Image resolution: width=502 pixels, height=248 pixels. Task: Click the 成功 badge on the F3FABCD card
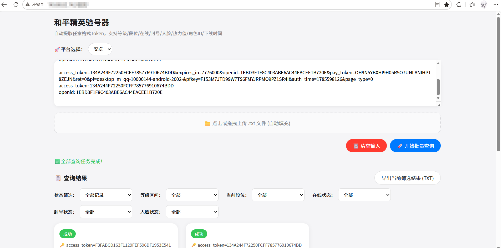(68, 234)
